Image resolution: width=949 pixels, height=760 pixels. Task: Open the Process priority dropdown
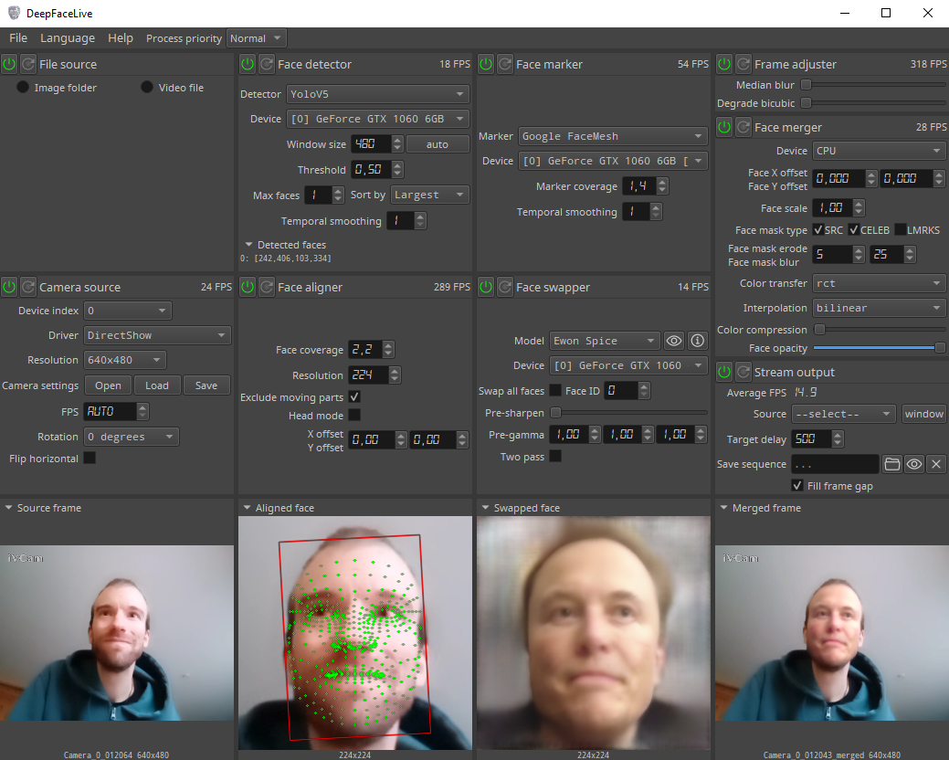click(x=256, y=37)
